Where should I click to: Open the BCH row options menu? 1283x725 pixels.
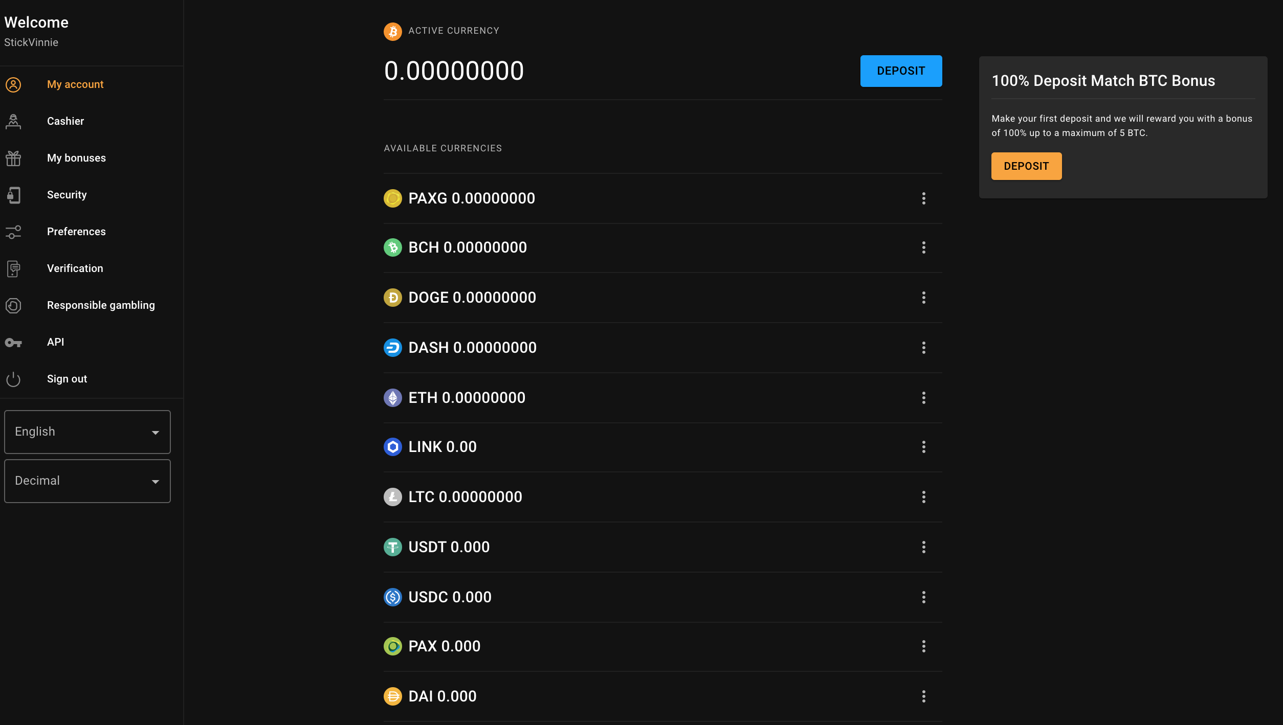pyautogui.click(x=923, y=247)
